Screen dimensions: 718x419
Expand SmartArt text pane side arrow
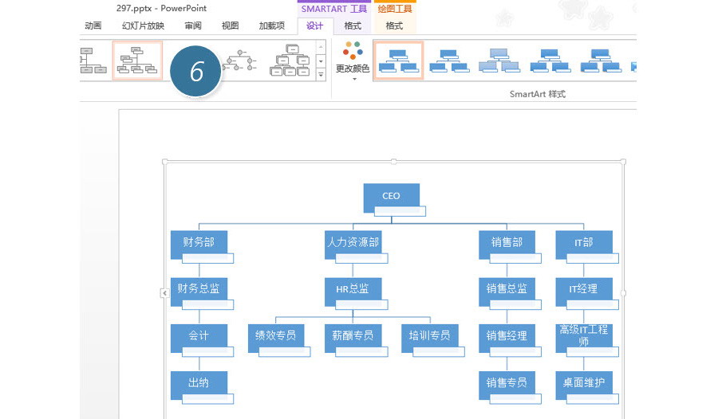pyautogui.click(x=164, y=293)
